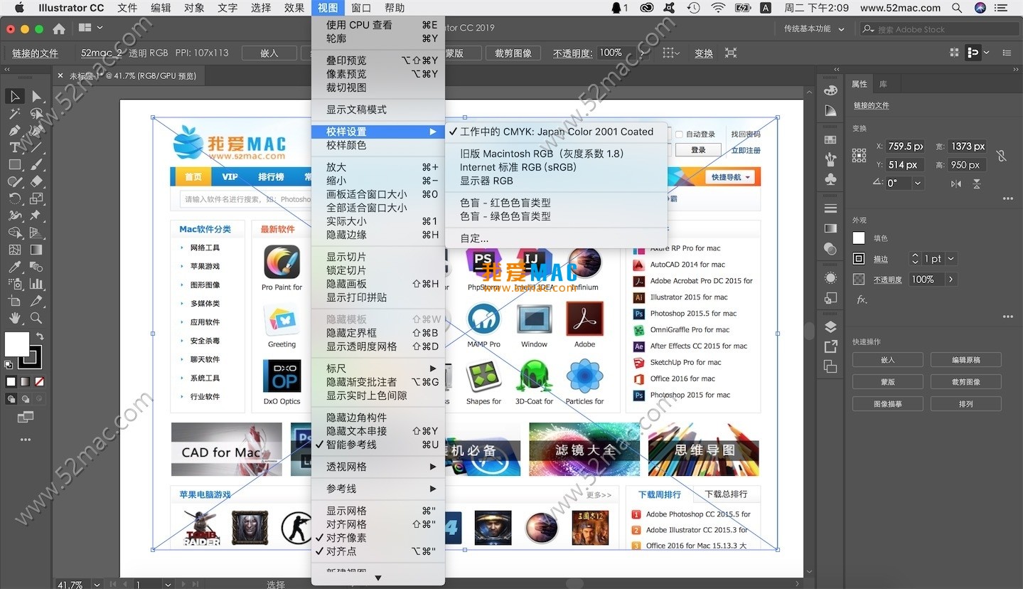Uncheck 智能参考线 in the view menu
The height and width of the screenshot is (589, 1023).
pos(378,445)
